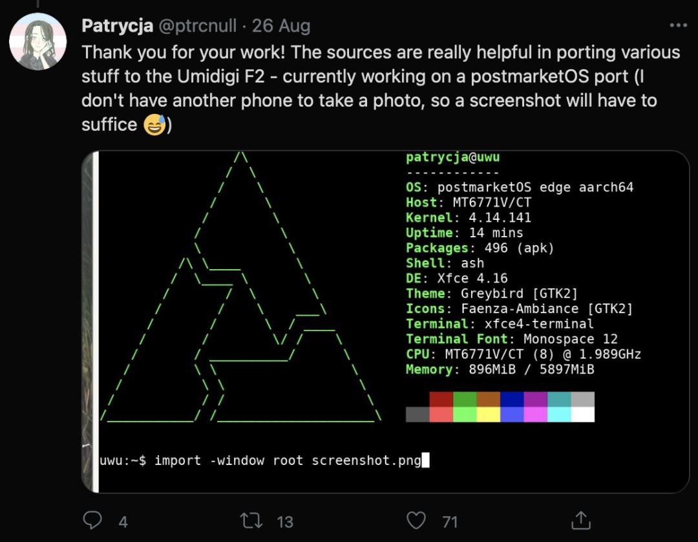The width and height of the screenshot is (698, 542).
Task: Open the share tweet icon
Action: (x=580, y=520)
